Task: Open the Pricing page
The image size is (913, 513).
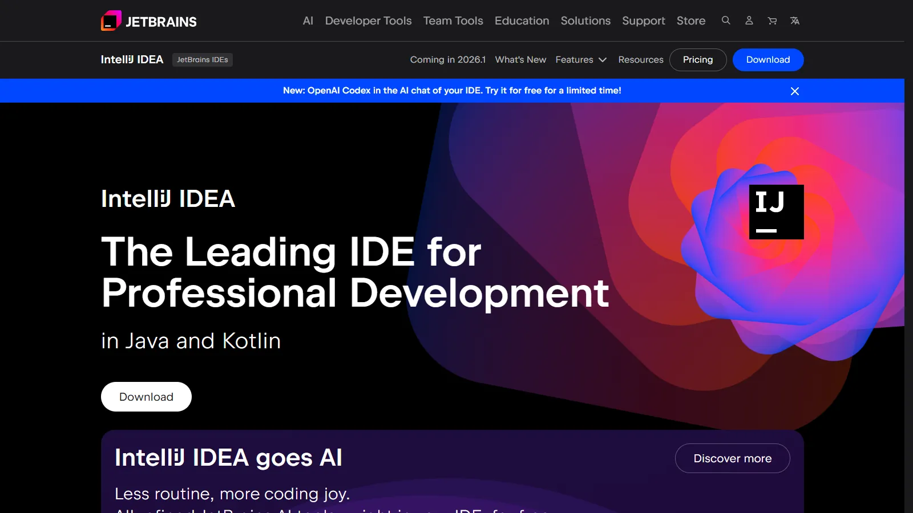Action: coord(698,59)
